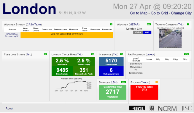Select the red FTSE 100 Index tile
This screenshot has height=113, width=194.
(144, 92)
